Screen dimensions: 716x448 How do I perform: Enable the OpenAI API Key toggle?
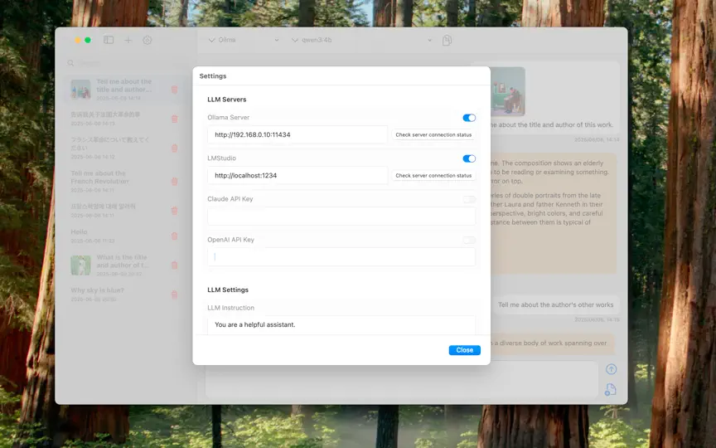click(x=469, y=240)
